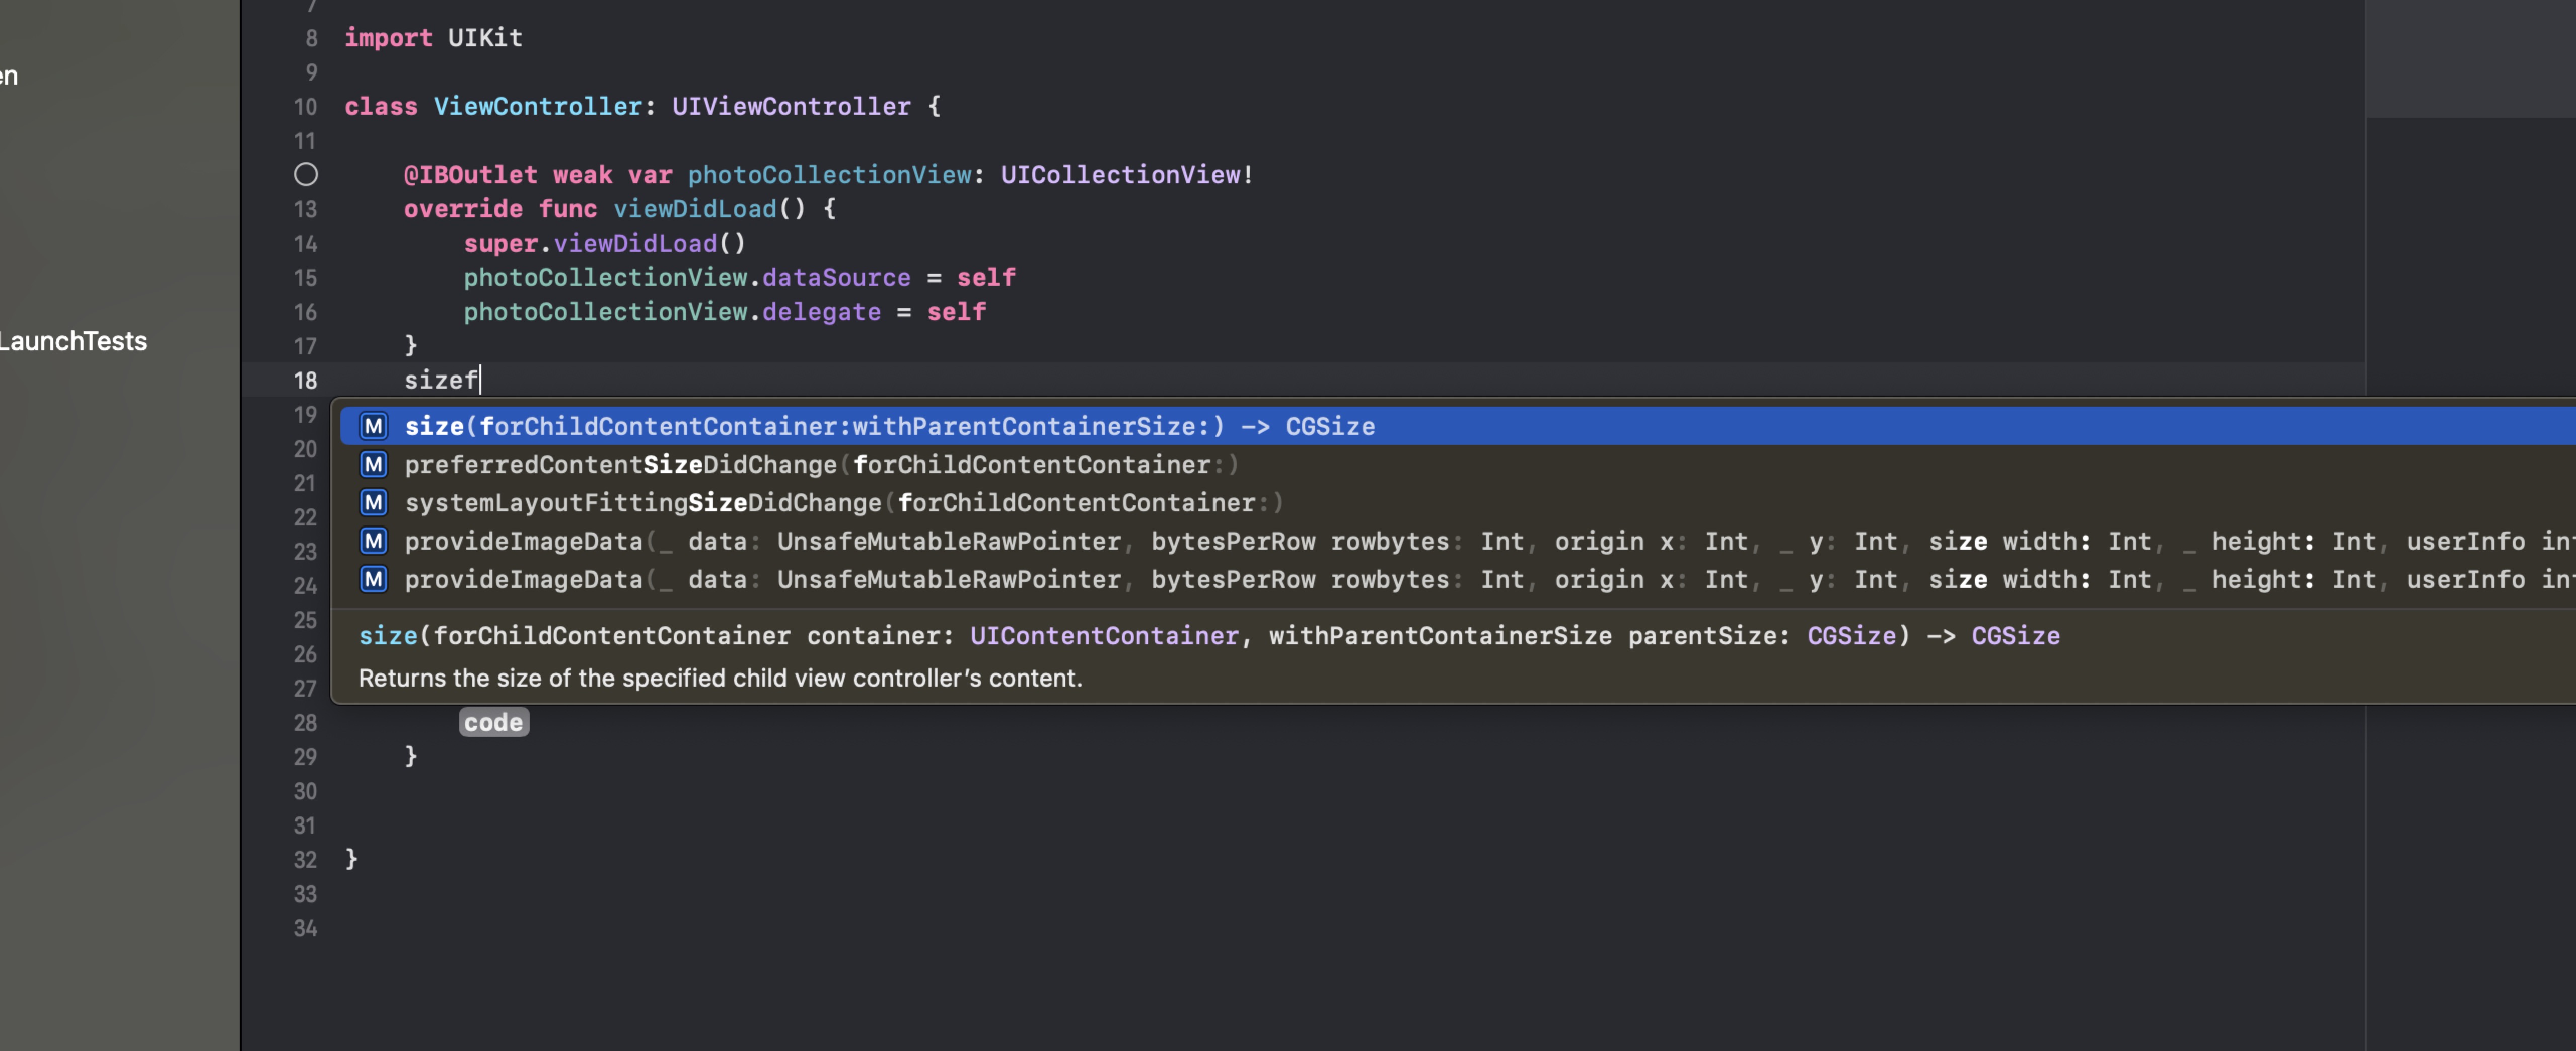Click the viewDidLoad function name on line 13
Viewport: 2576px width, 1051px height.
[x=694, y=209]
